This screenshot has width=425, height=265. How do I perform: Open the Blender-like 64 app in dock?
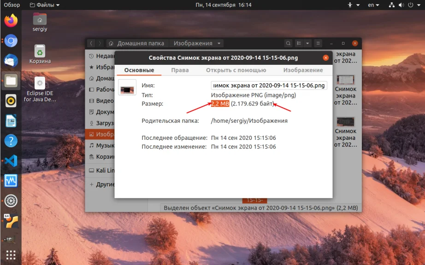click(x=11, y=221)
